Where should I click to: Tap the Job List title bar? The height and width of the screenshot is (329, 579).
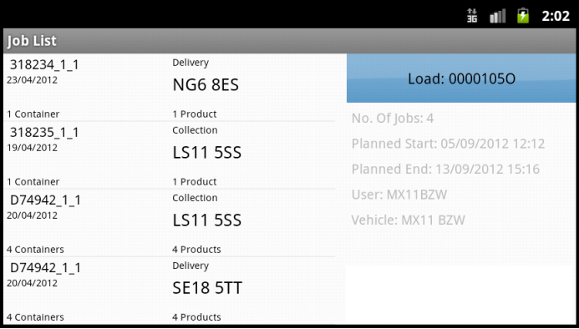pyautogui.click(x=289, y=41)
